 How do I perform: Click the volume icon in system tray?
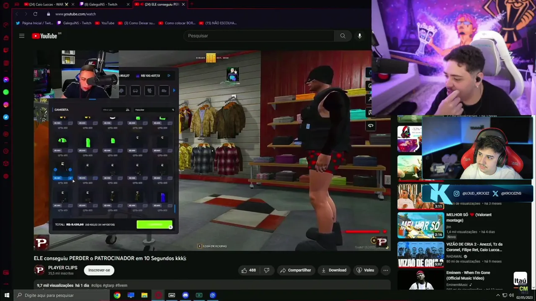[x=511, y=296]
